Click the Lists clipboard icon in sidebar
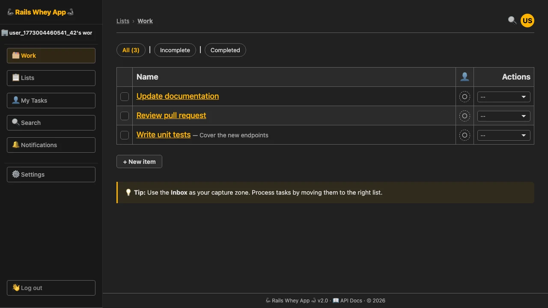 [x=16, y=77]
